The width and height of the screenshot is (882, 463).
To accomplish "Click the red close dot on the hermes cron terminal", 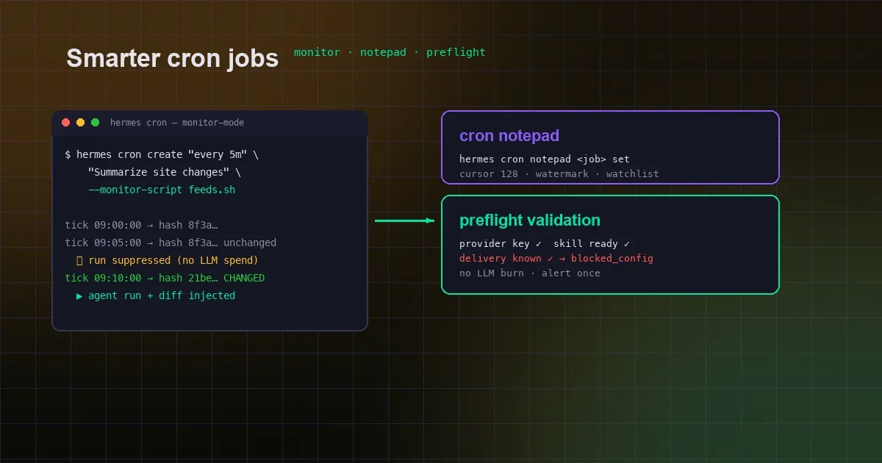I will tap(66, 123).
